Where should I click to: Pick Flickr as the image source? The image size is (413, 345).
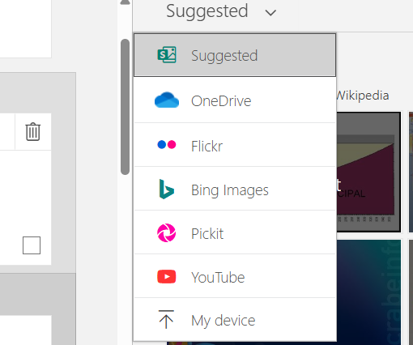[x=235, y=145]
